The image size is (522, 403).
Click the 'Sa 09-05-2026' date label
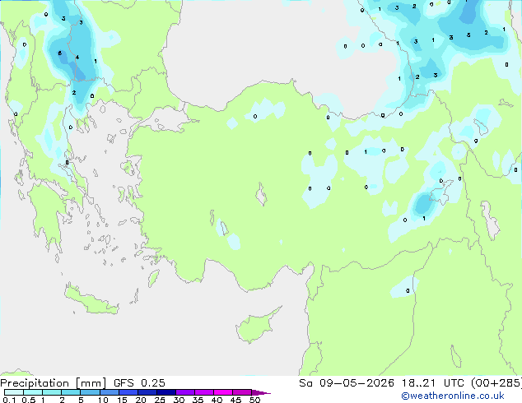[347, 383]
